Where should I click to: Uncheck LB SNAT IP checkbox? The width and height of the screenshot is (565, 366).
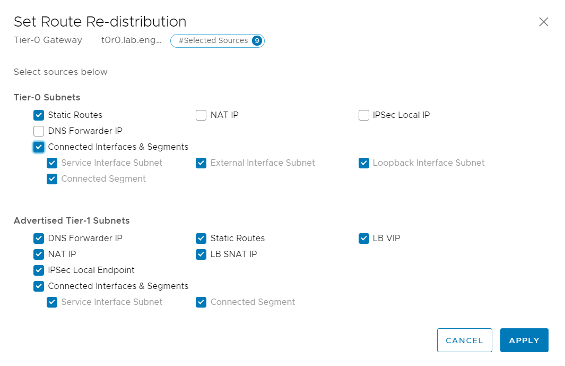(x=201, y=254)
